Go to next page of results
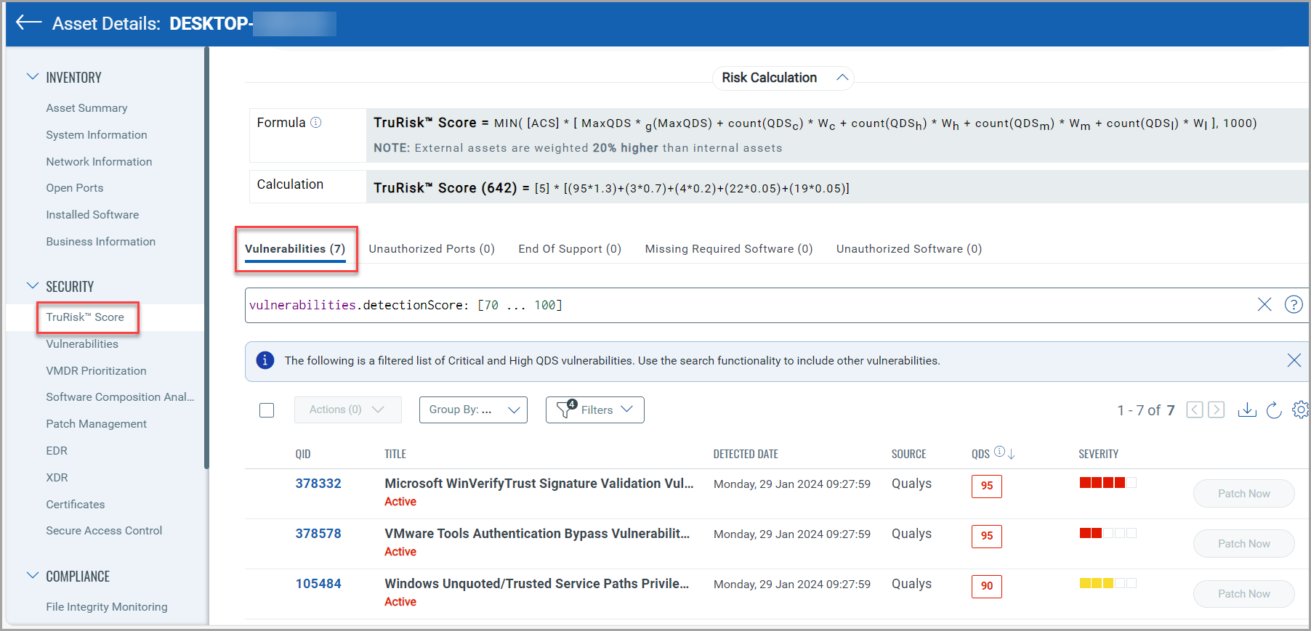This screenshot has height=631, width=1311. pos(1216,410)
